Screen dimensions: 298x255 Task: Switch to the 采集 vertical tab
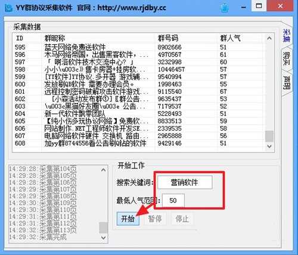[287, 35]
